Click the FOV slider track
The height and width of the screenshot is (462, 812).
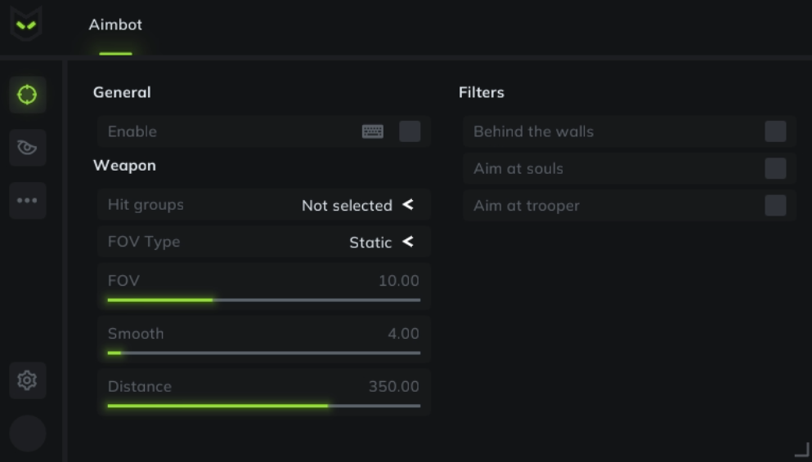click(x=263, y=300)
